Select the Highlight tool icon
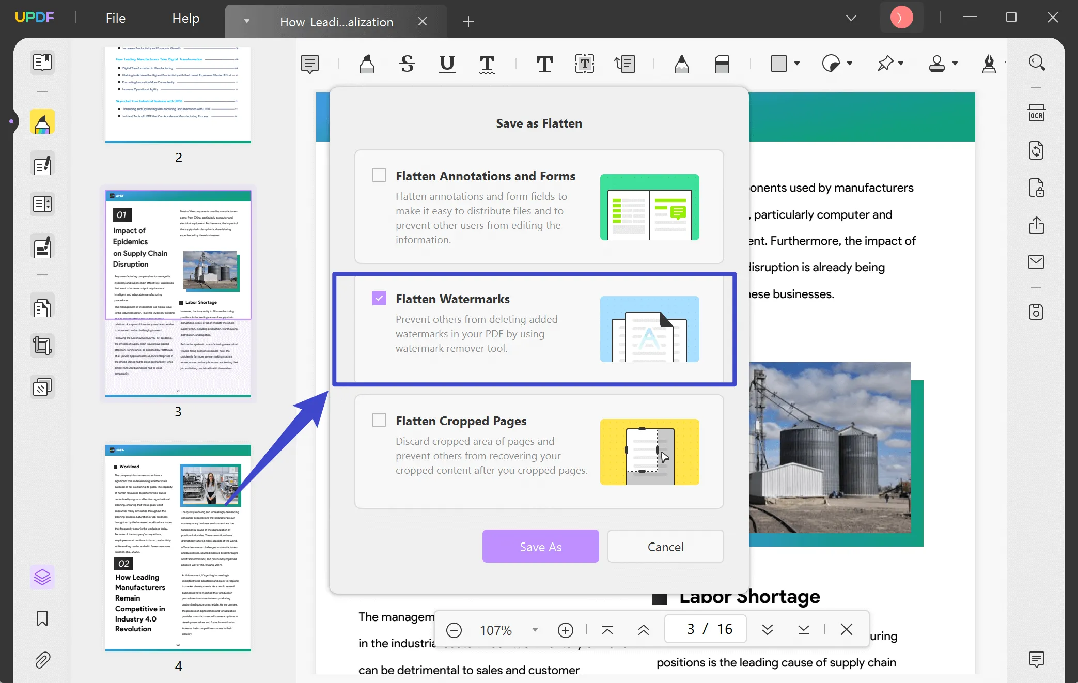Viewport: 1078px width, 683px height. 365,64
